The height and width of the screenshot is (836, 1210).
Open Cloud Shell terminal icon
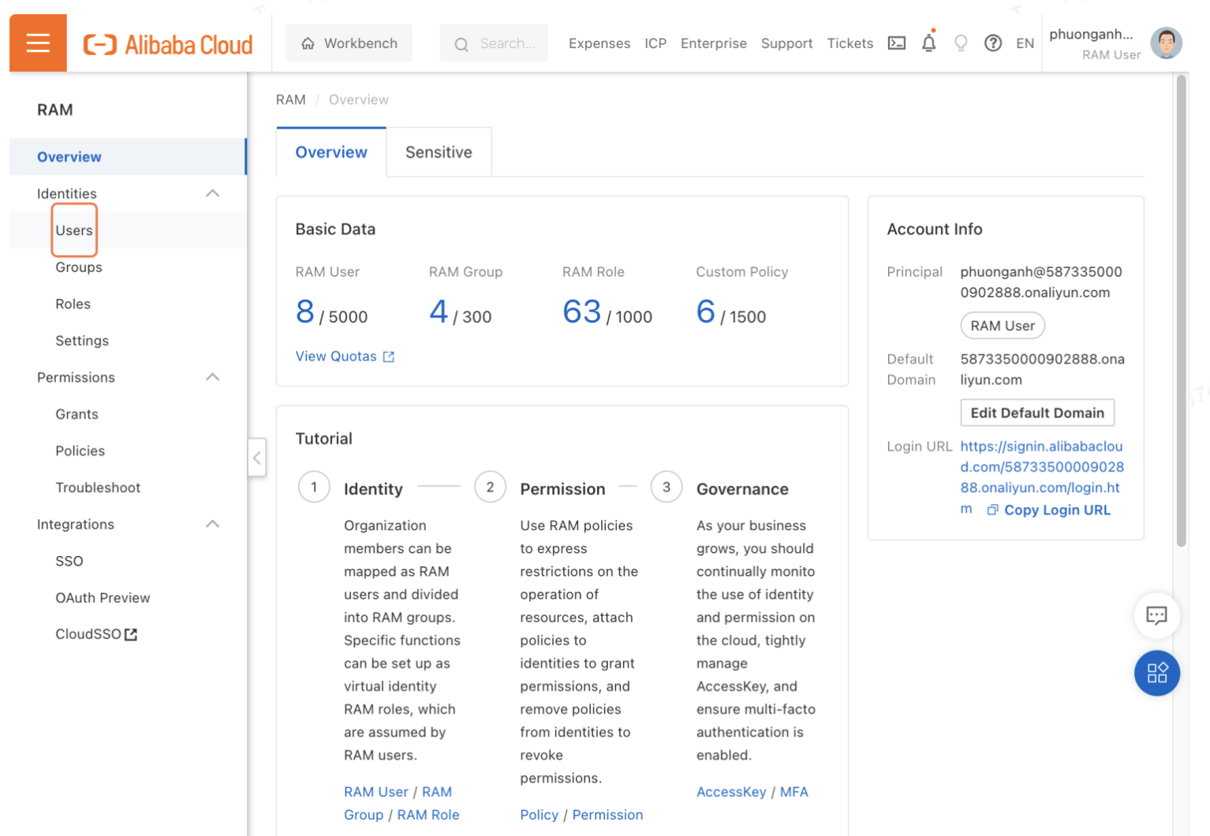896,43
